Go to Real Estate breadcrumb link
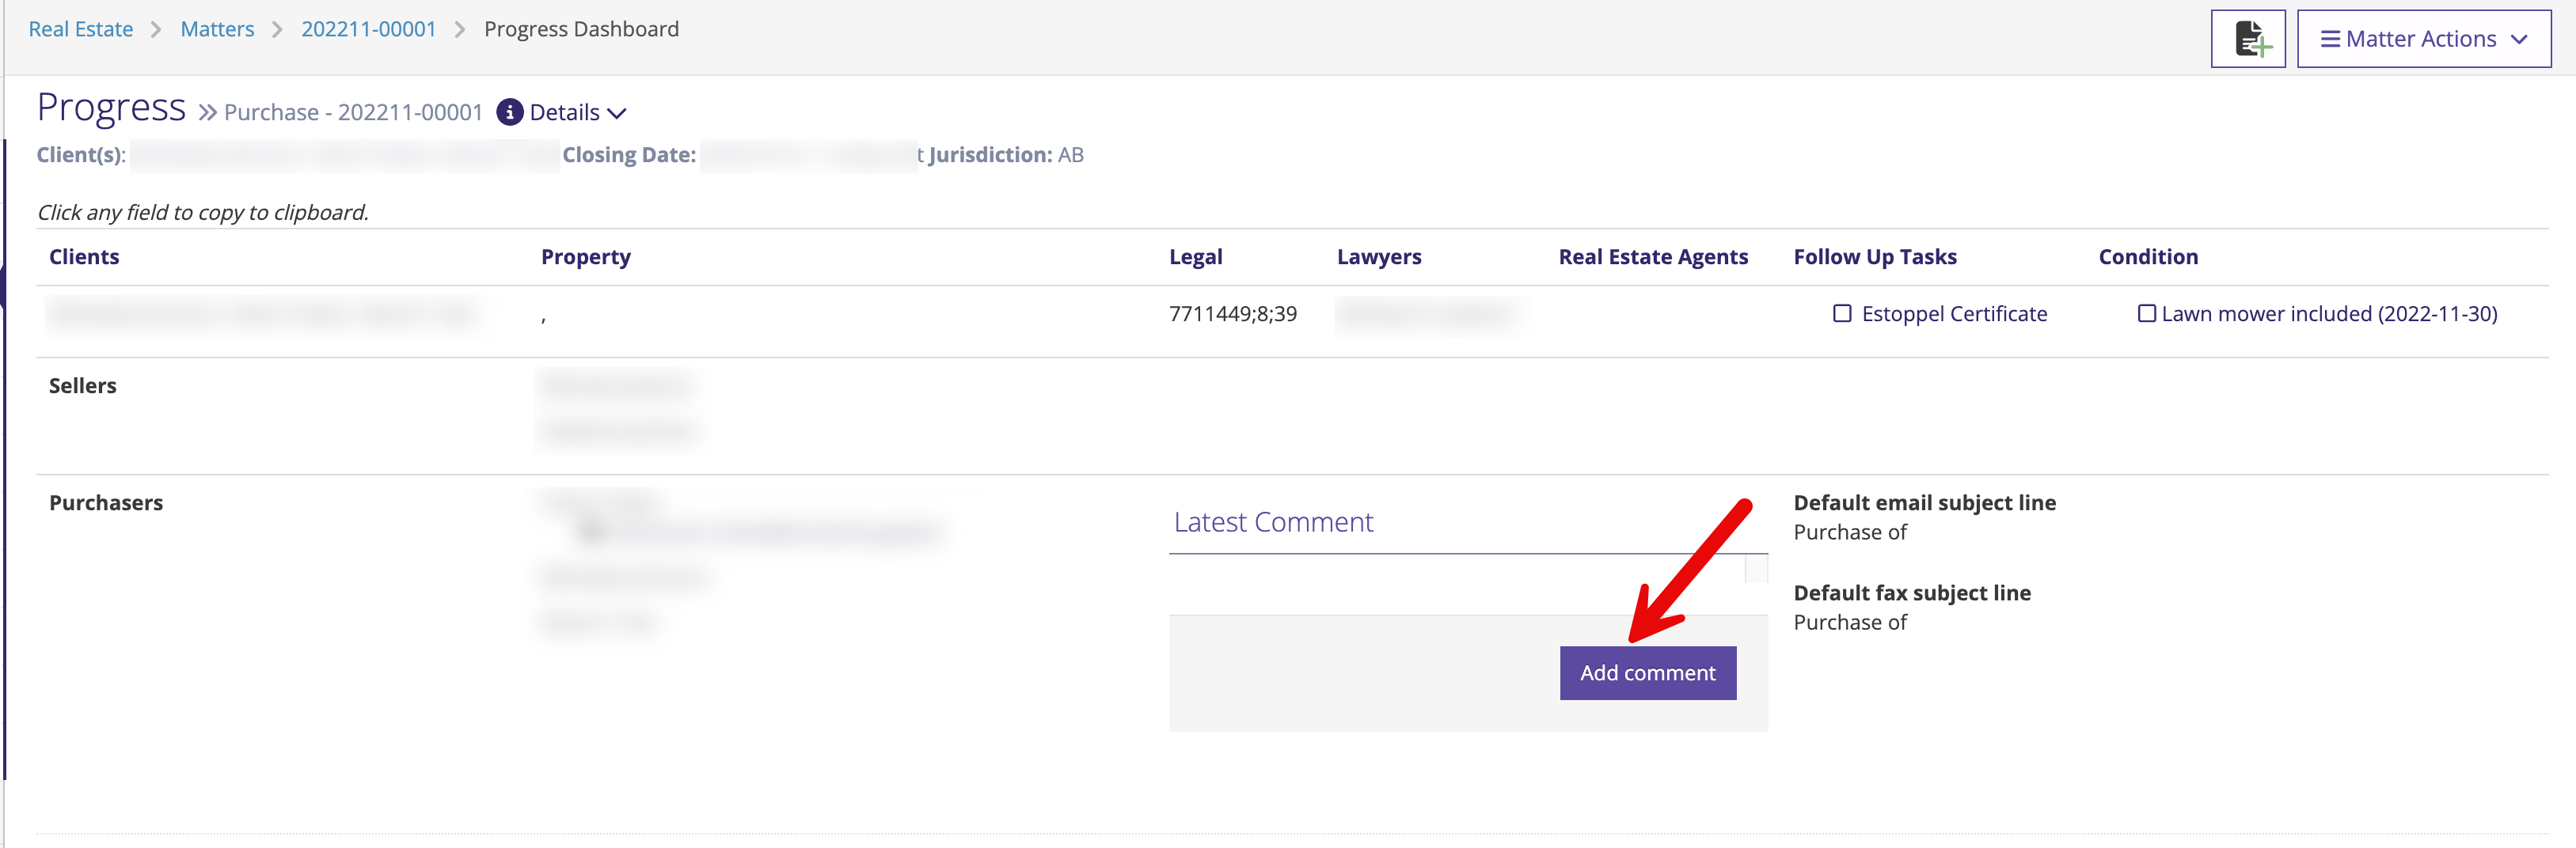2576x848 pixels. tap(81, 29)
